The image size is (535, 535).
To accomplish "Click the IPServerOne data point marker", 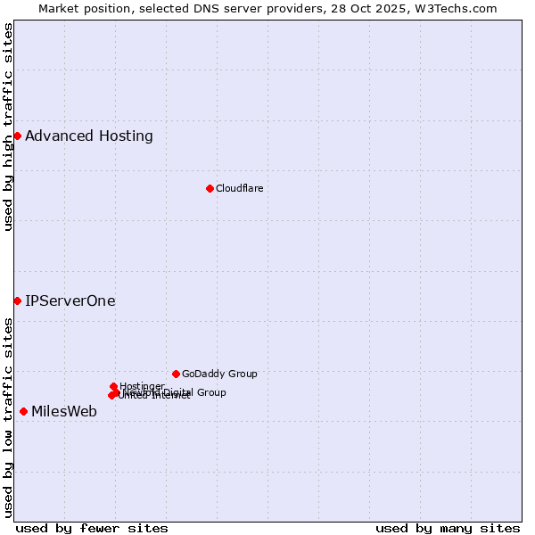I will [x=17, y=300].
